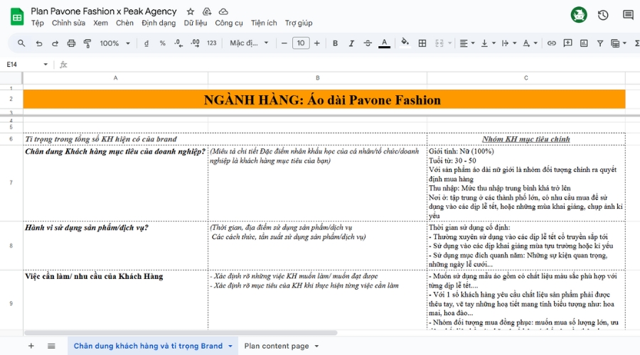640x355 pixels.
Task: Star the Plan Pavone Fashion document
Action: [x=190, y=11]
